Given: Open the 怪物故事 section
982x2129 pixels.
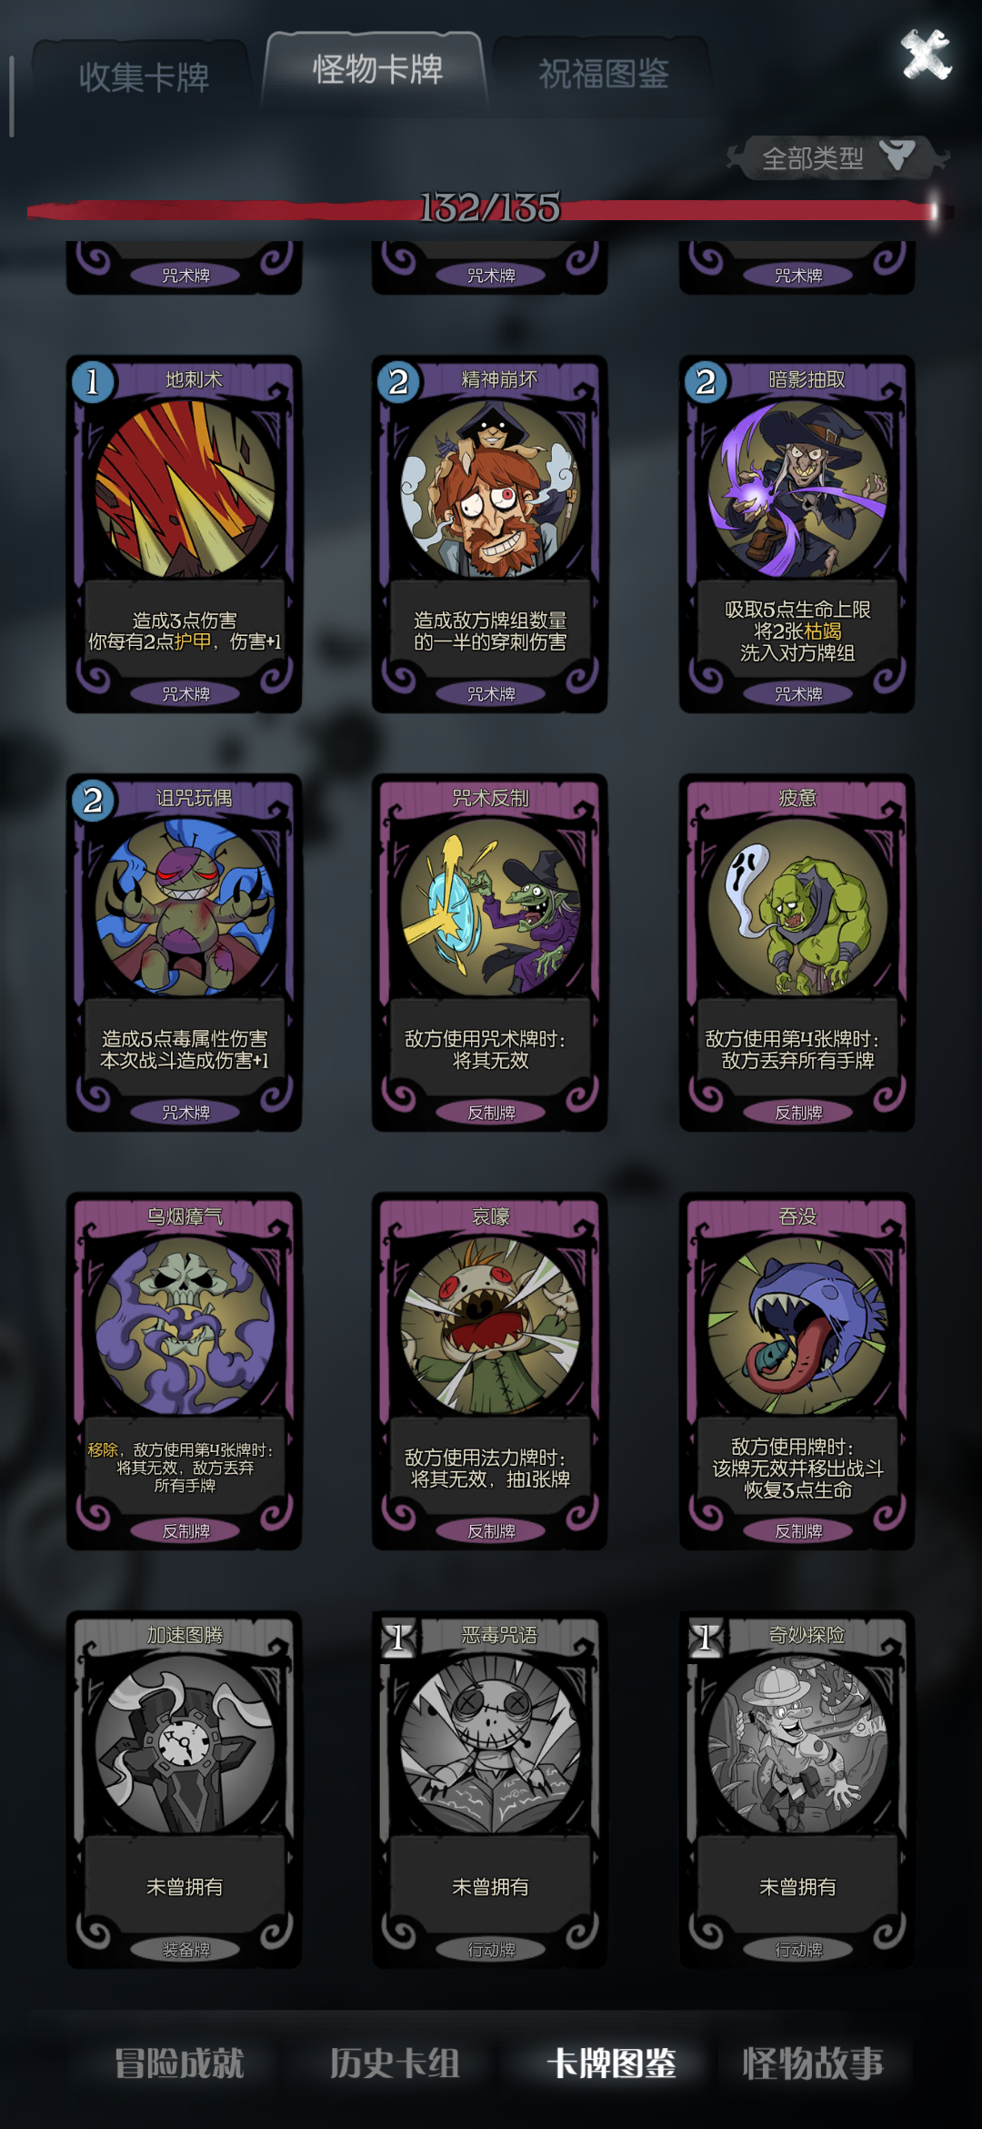Looking at the screenshot, I should pos(813,2063).
